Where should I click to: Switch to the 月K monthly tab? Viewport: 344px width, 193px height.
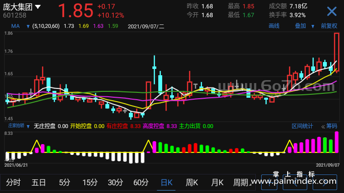click(217, 182)
